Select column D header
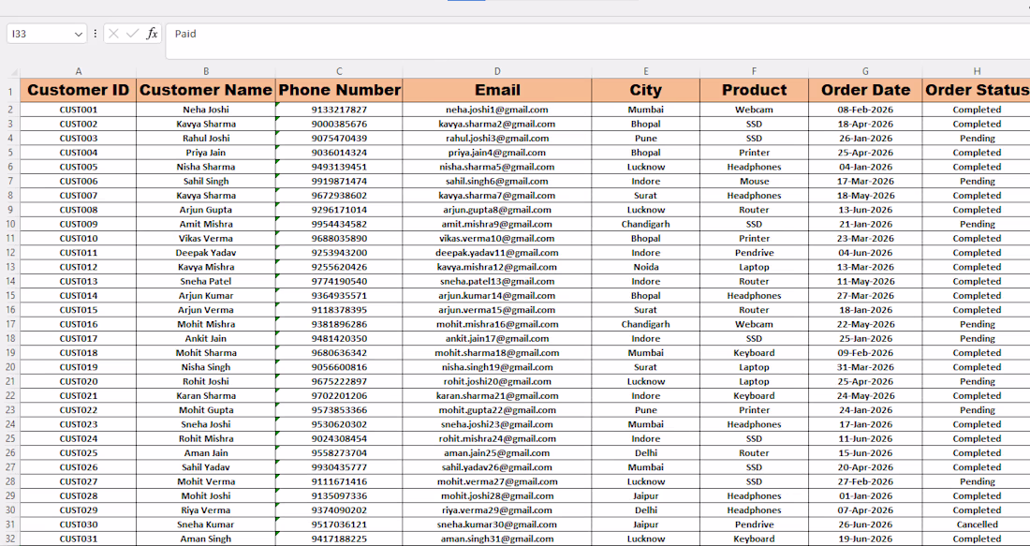Screen dimensions: 1030x546 click(x=496, y=71)
